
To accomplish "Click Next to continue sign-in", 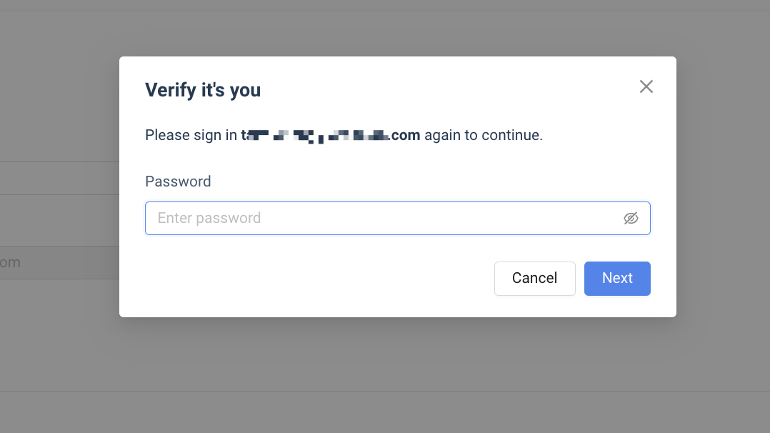I will pos(617,278).
